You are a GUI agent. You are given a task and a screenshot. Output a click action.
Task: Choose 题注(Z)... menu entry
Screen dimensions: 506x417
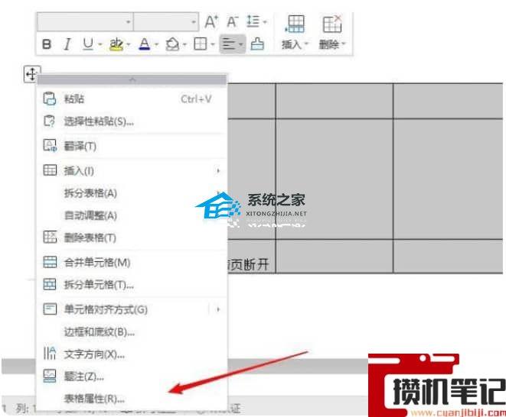tap(132, 376)
